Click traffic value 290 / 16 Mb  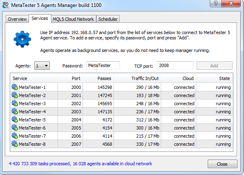pyautogui.click(x=148, y=87)
